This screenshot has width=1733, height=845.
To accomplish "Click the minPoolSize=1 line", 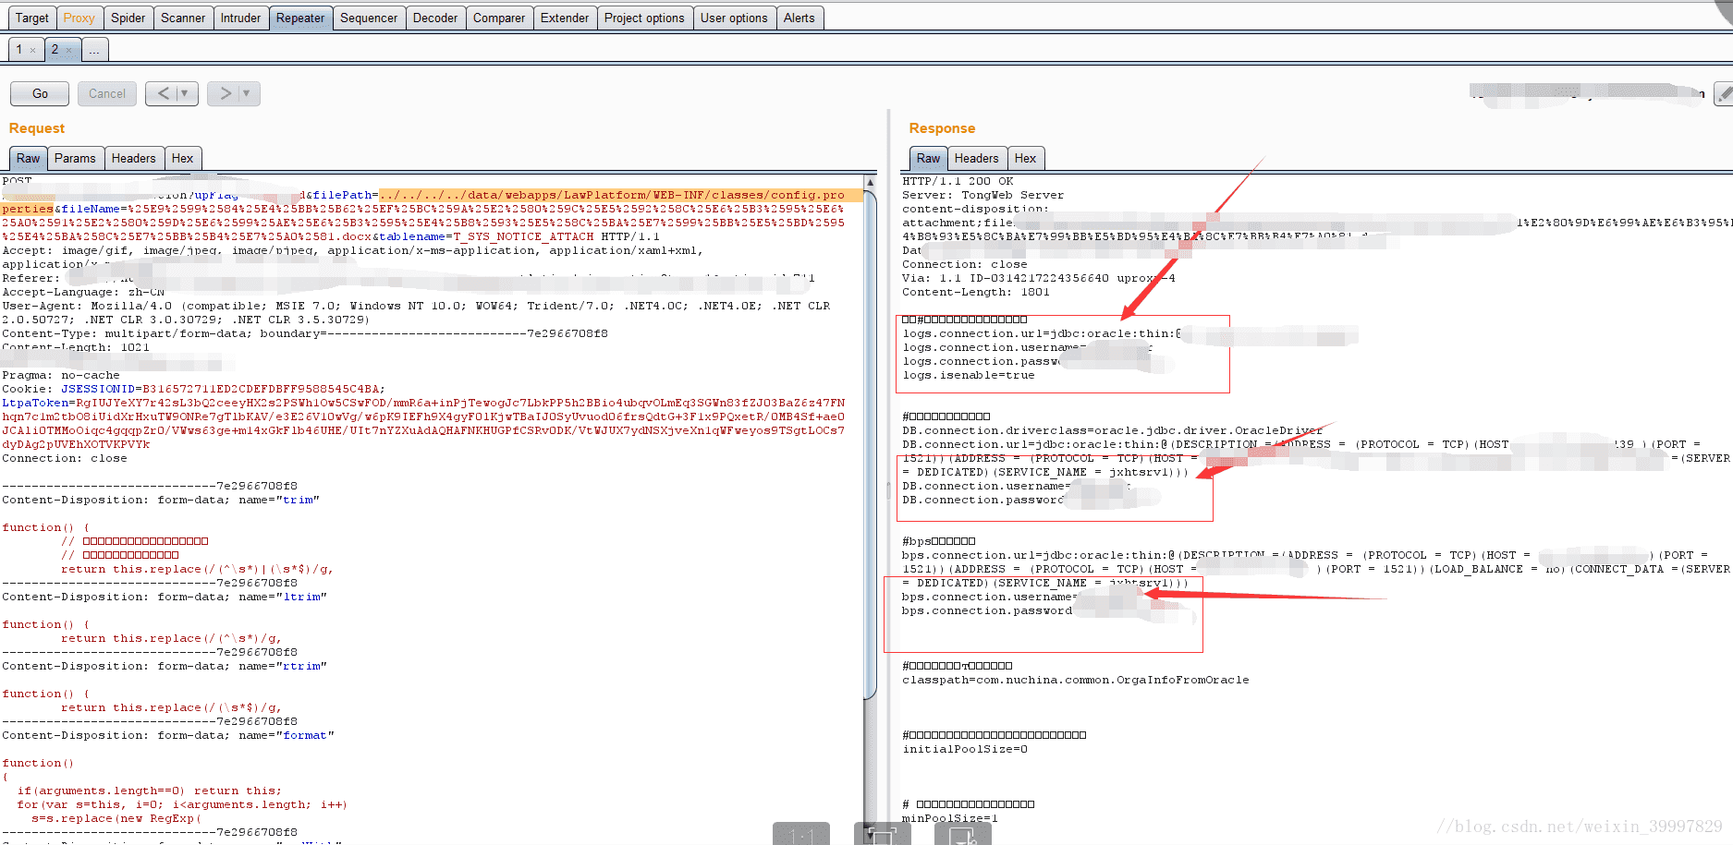I will pos(950,818).
